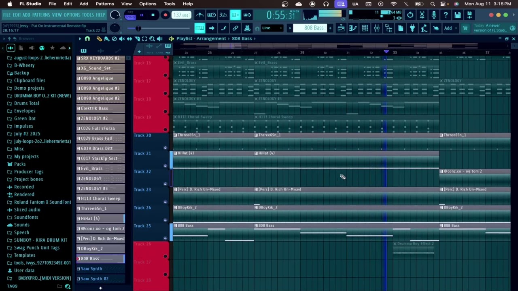Open the Playlist view button
The height and width of the screenshot is (291, 518).
(x=341, y=28)
